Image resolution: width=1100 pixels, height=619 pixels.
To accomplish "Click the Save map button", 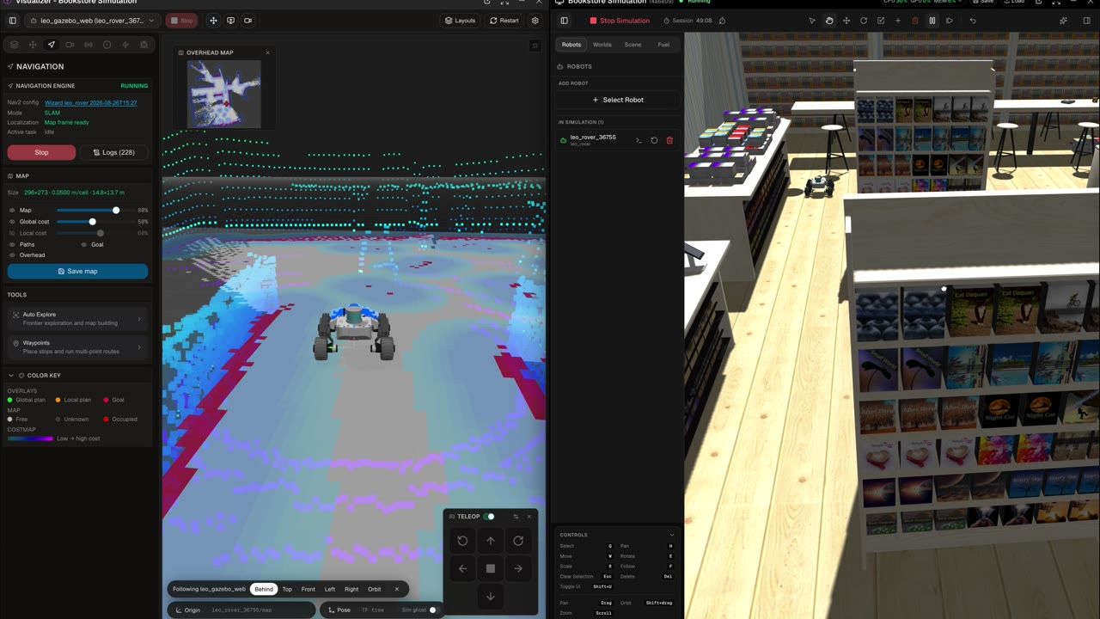I will pos(77,272).
